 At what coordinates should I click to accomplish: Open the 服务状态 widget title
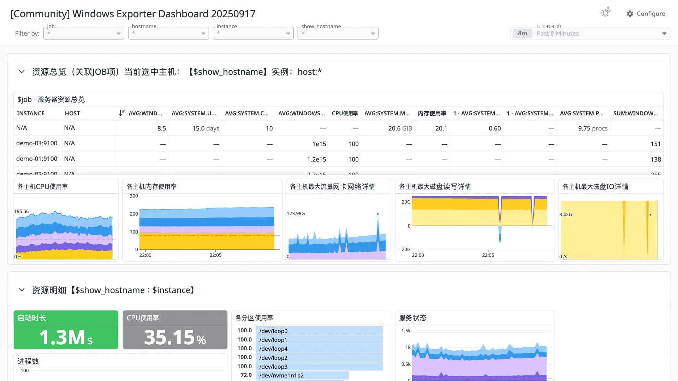tap(413, 318)
